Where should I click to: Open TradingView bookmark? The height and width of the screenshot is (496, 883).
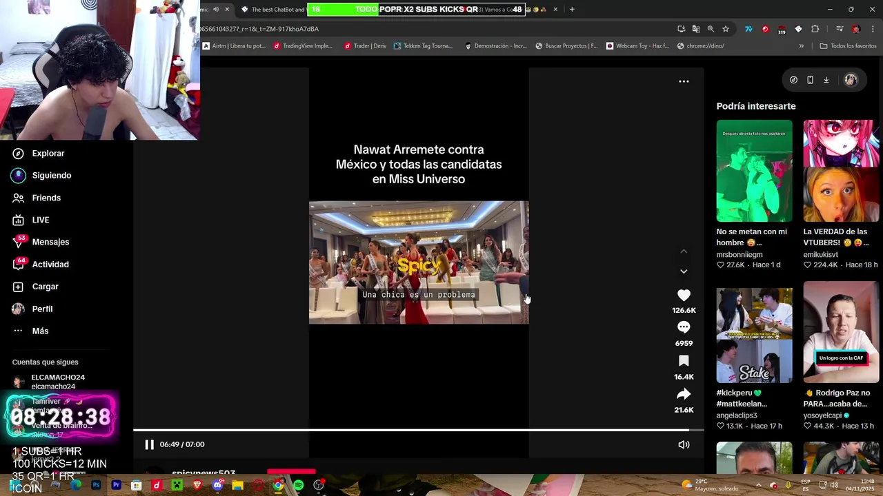(303, 46)
